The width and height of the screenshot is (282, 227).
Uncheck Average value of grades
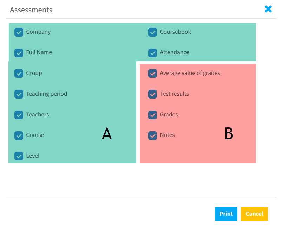click(x=153, y=73)
